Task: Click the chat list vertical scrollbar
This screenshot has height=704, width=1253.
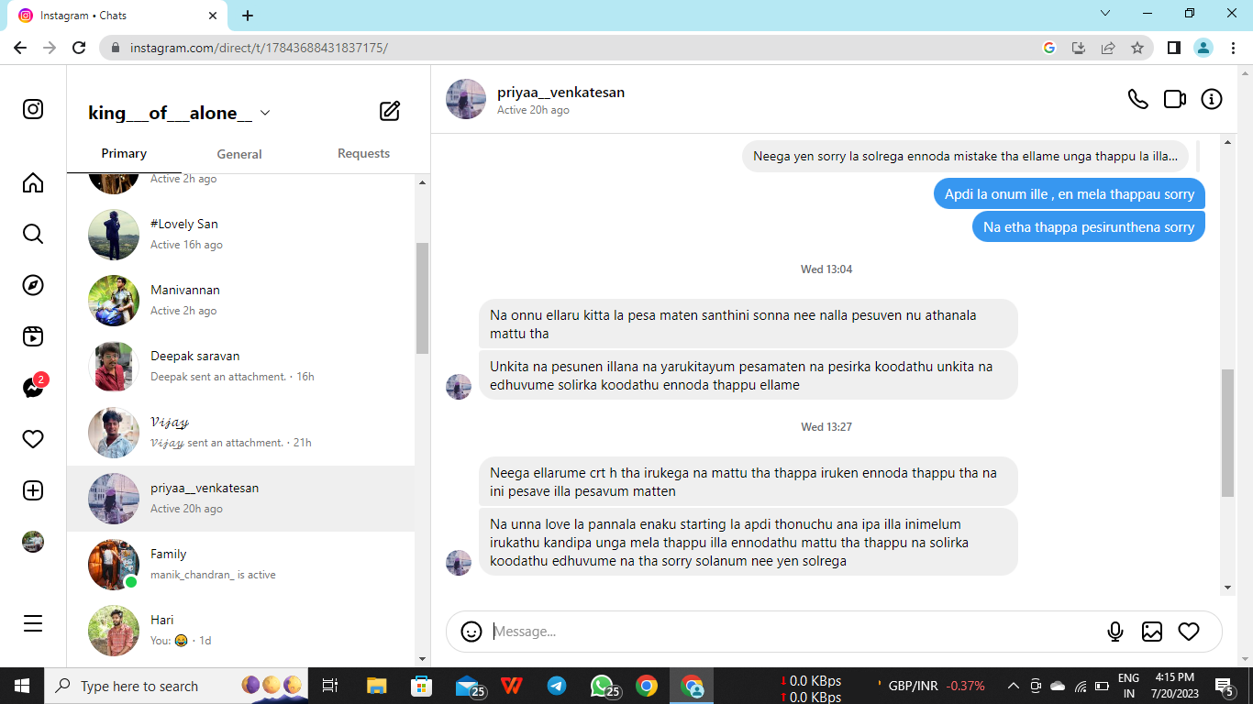Action: 422,298
